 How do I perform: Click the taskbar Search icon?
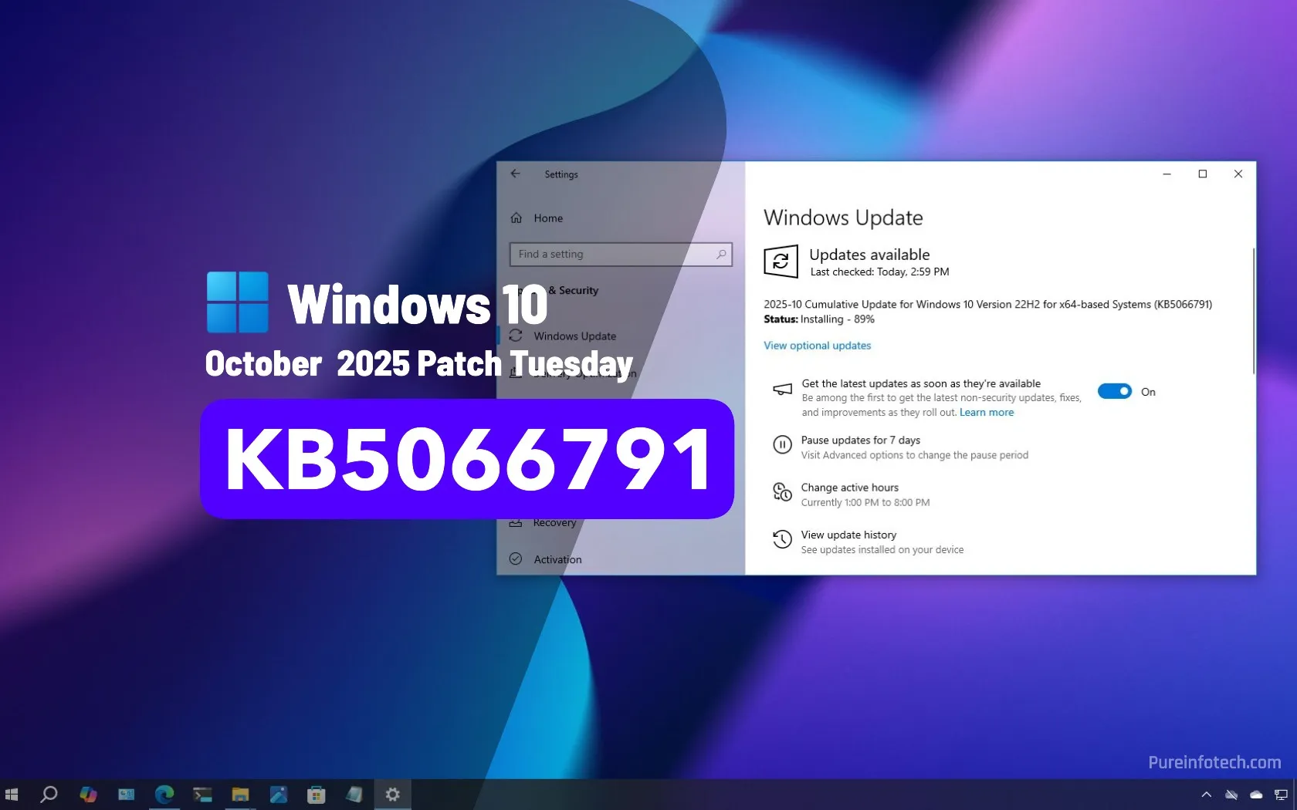(x=49, y=794)
